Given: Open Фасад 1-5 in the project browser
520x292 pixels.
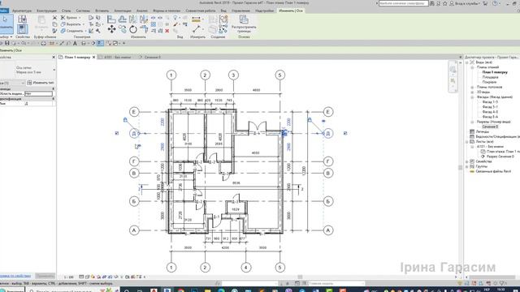Looking at the screenshot, I should click(490, 102).
